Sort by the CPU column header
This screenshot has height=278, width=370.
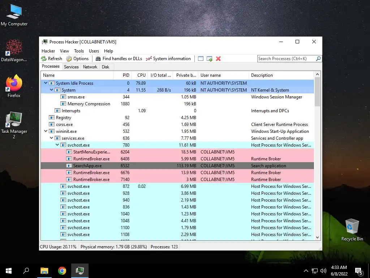pos(140,75)
